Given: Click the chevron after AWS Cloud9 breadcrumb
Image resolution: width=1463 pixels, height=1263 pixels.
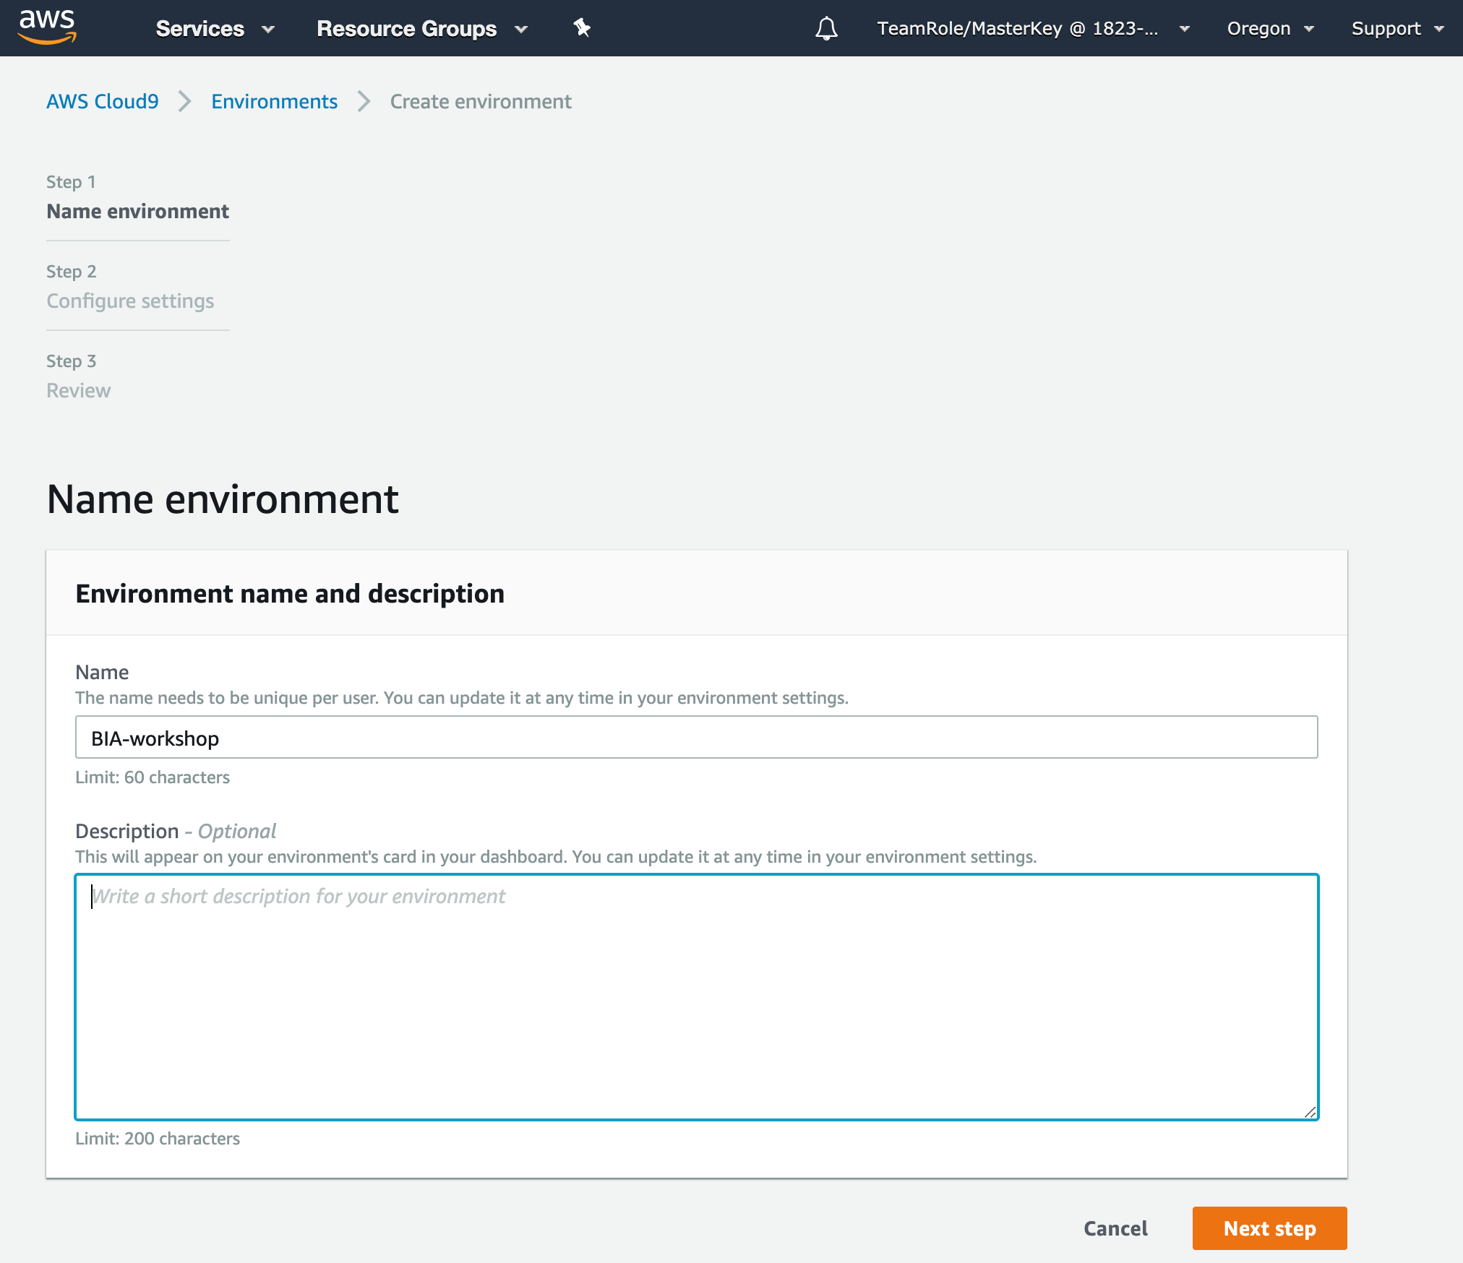Looking at the screenshot, I should [185, 102].
